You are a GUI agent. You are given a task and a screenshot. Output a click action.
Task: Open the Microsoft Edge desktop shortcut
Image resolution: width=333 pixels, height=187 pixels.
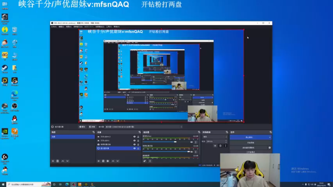pyautogui.click(x=15, y=96)
